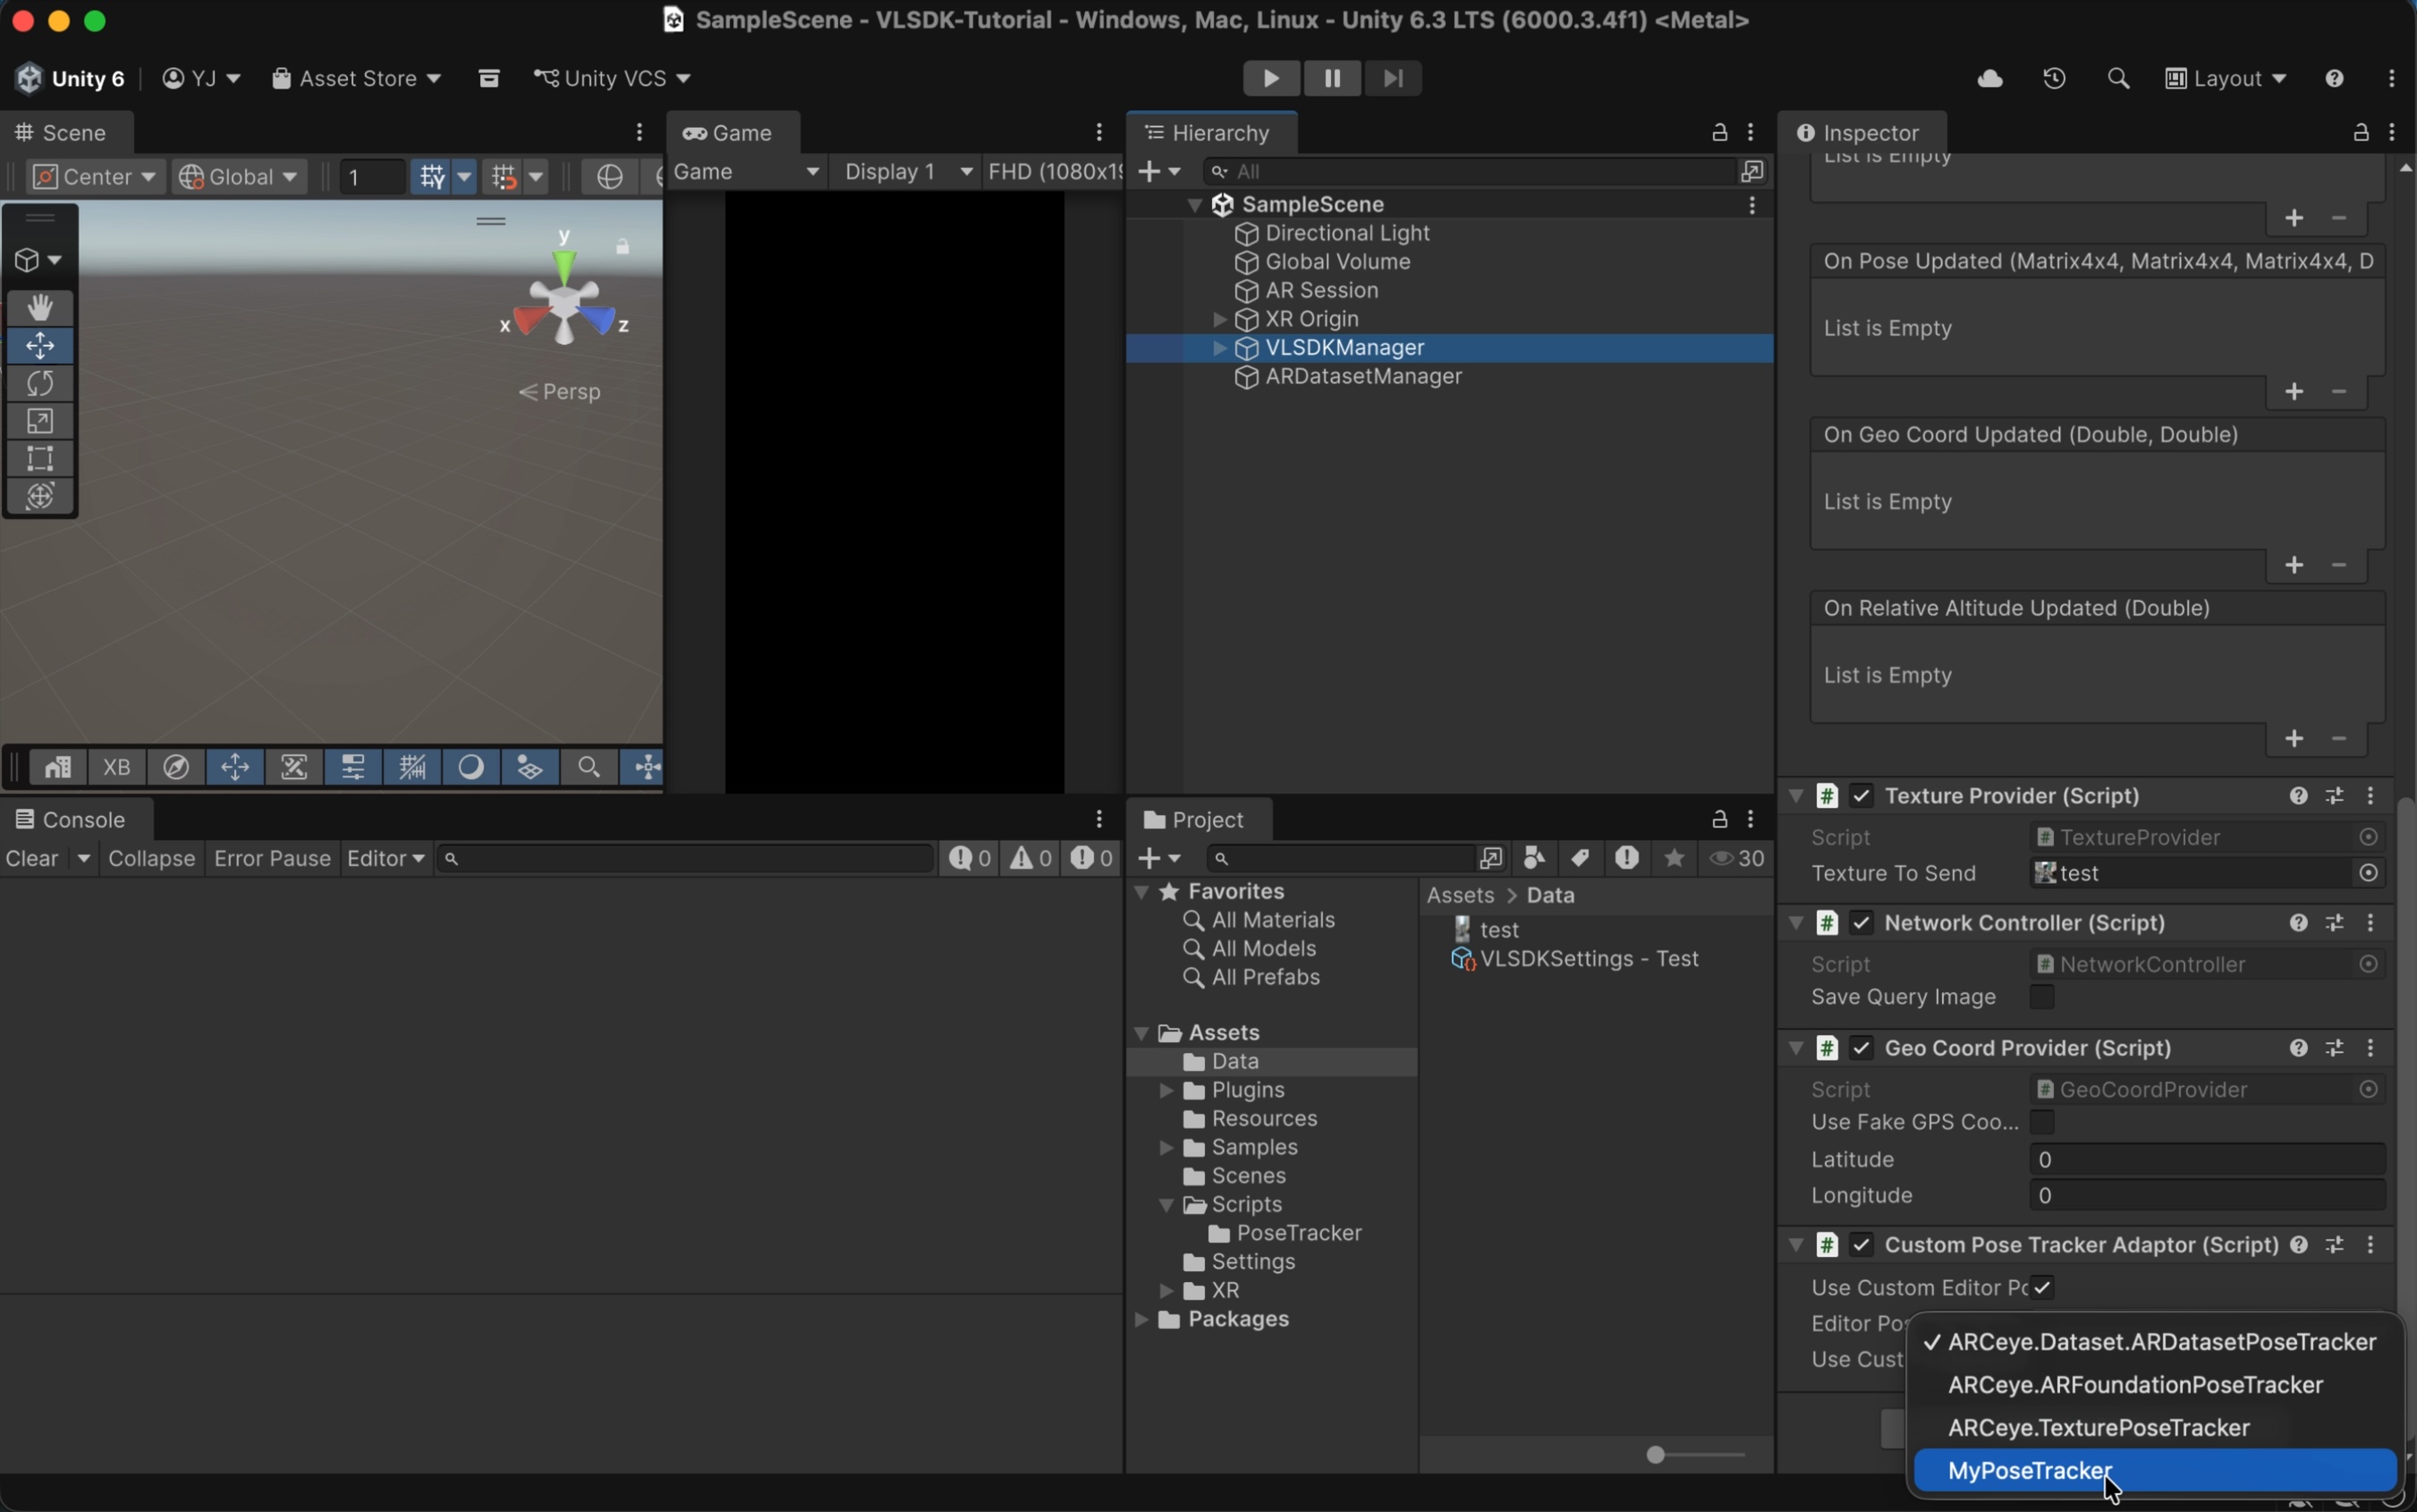Open the Layout dropdown

point(2225,78)
